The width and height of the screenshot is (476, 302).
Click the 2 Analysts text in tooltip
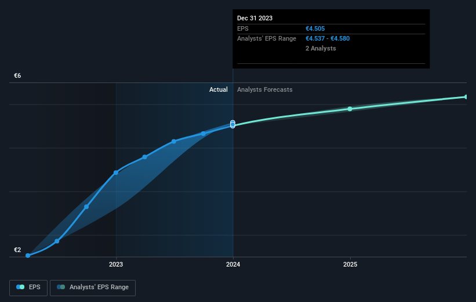tap(321, 48)
